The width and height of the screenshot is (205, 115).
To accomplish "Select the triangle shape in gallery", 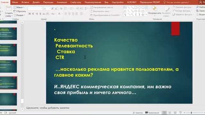I will pyautogui.click(x=125, y=11).
